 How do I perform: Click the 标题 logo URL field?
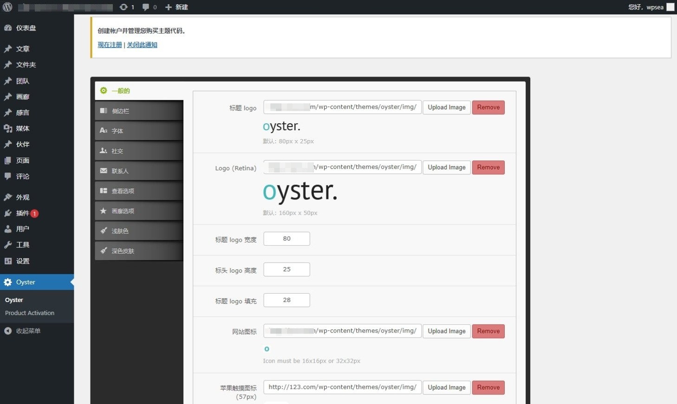point(343,107)
